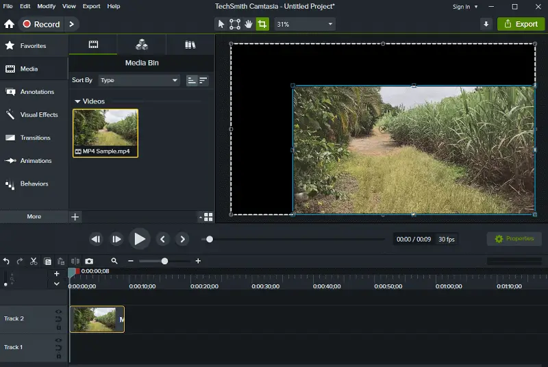Switch to the stacked-cubes Library tab
The image size is (548, 367).
click(x=142, y=45)
